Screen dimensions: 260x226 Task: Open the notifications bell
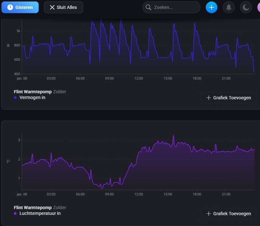click(x=229, y=7)
